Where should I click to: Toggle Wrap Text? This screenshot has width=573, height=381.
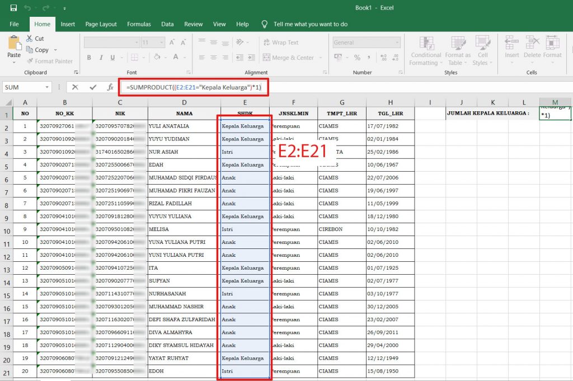coord(281,43)
